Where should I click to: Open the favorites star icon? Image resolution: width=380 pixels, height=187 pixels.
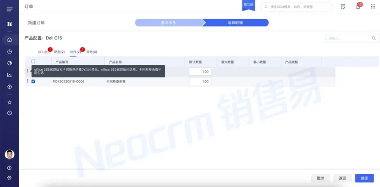[x=9, y=102]
